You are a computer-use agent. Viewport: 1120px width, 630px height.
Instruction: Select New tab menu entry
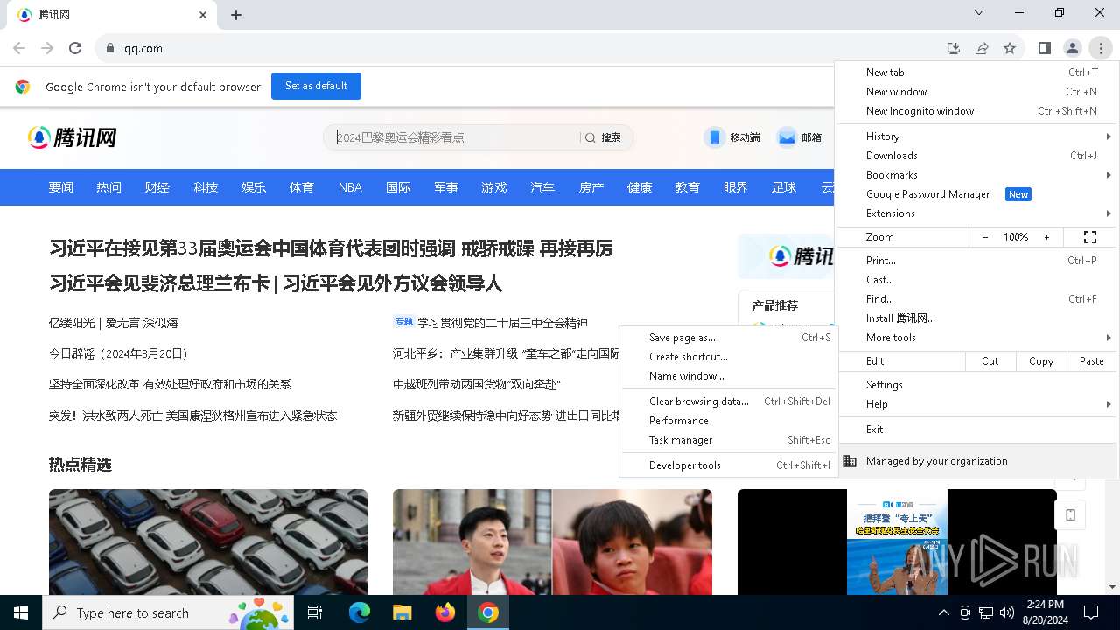click(x=977, y=73)
